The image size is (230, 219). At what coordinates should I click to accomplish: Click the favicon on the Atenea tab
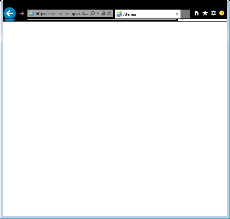point(119,14)
